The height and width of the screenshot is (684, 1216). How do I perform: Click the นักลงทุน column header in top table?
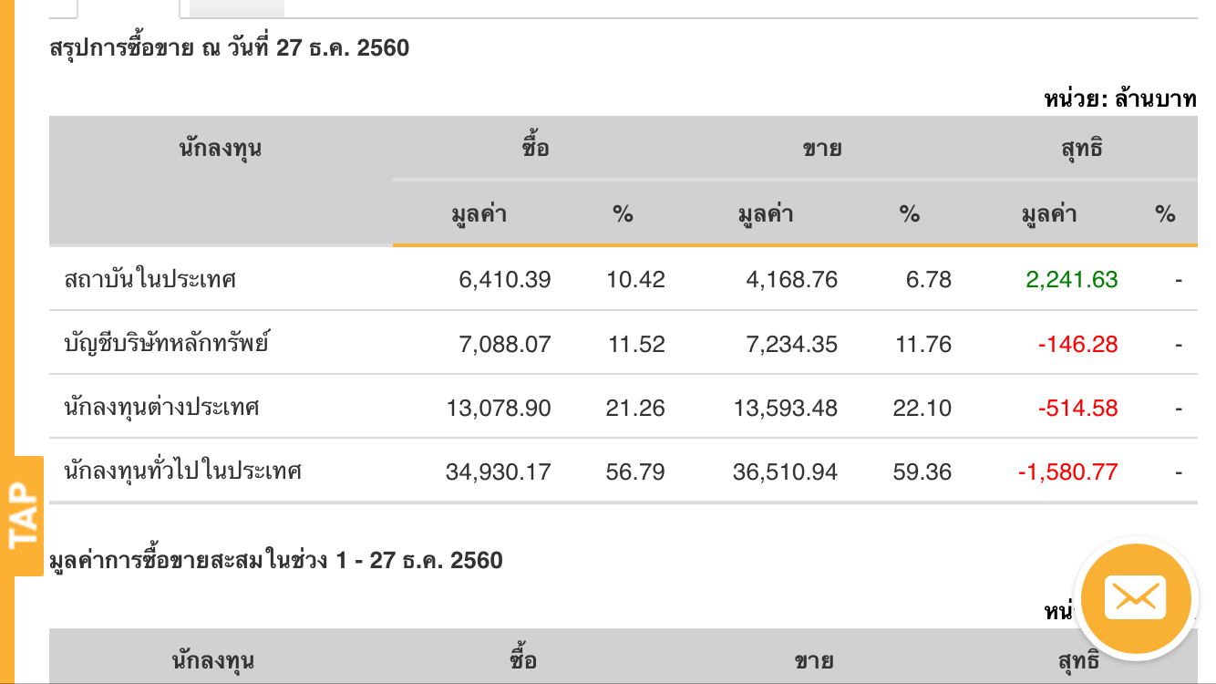[221, 148]
